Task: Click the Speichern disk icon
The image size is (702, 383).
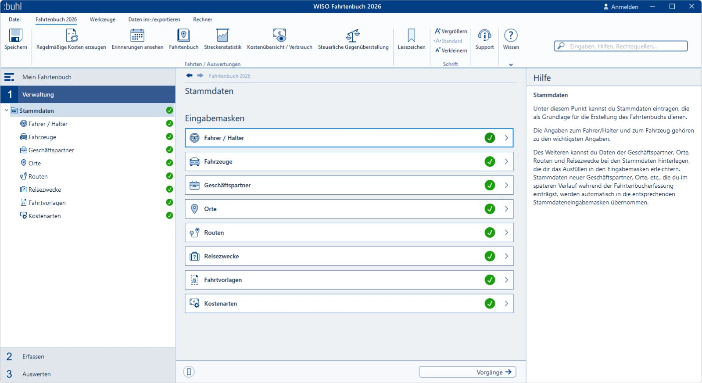Action: pyautogui.click(x=16, y=35)
